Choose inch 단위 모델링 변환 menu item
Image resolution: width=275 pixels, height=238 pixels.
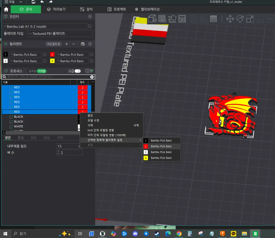click(112, 130)
